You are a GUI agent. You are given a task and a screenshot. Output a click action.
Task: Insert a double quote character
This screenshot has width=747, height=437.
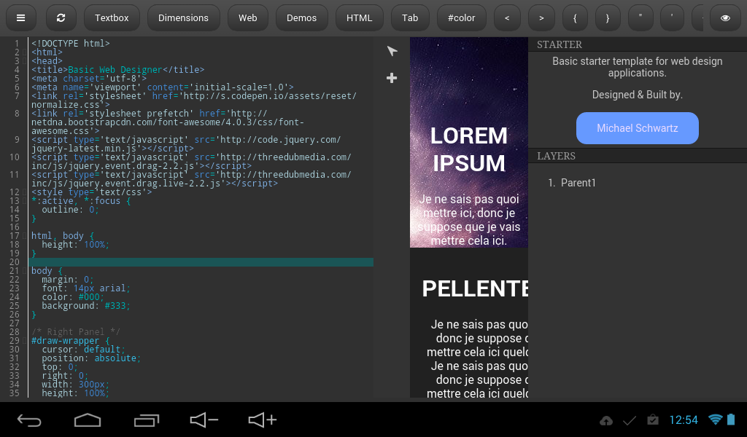click(640, 17)
